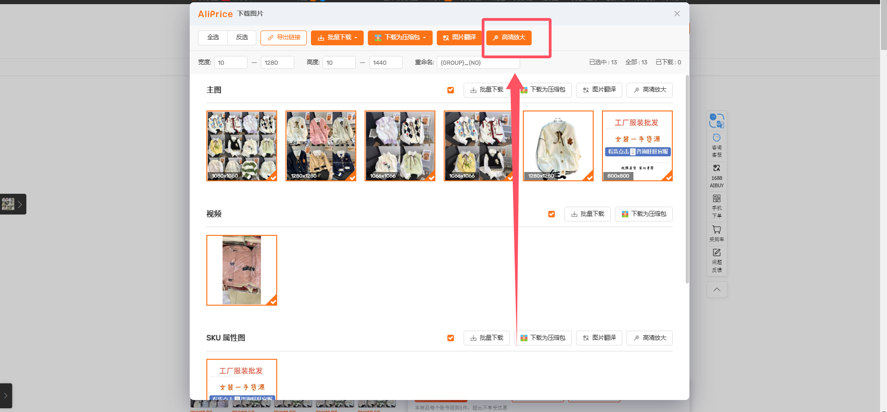The image size is (887, 412).
Task: Toggle the SKU 属性图 section checkbox
Action: [x=451, y=338]
